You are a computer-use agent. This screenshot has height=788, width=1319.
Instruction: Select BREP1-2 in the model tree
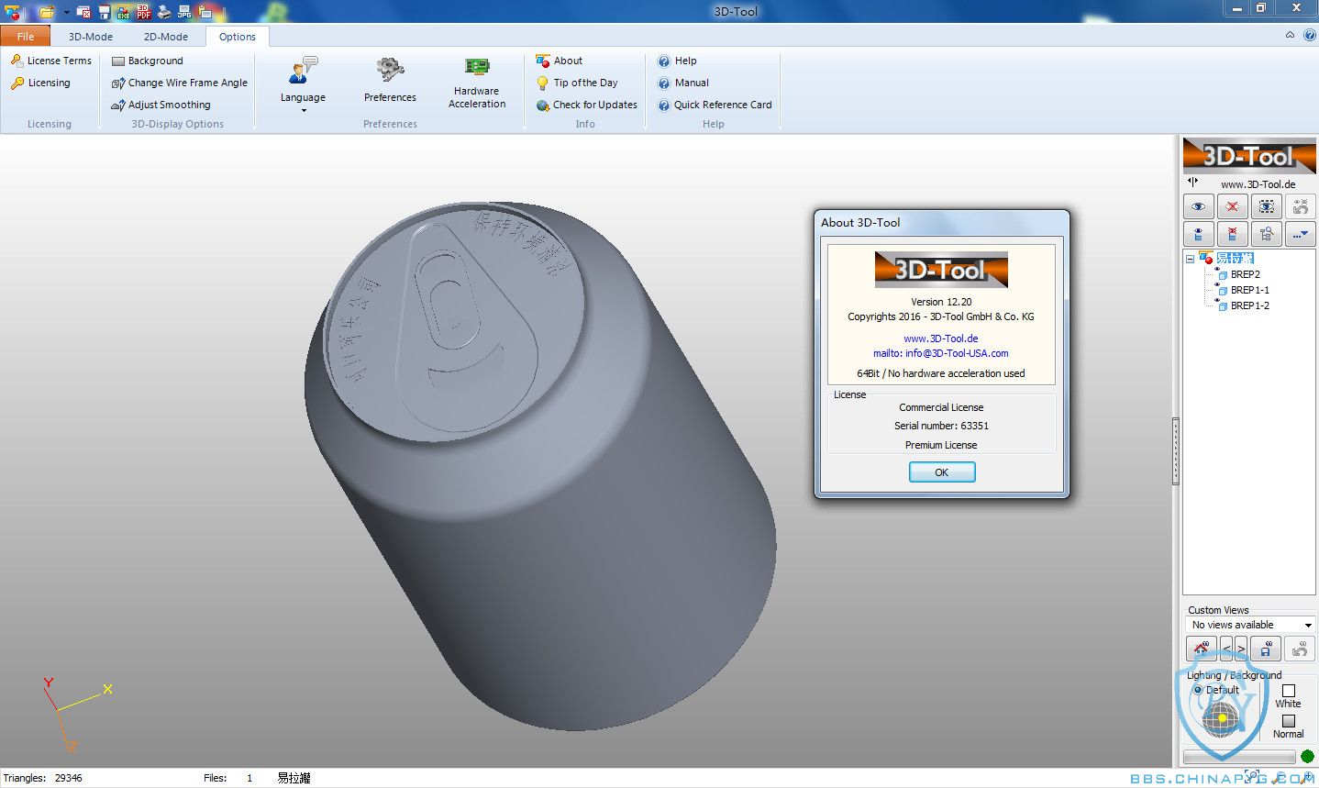tap(1249, 305)
